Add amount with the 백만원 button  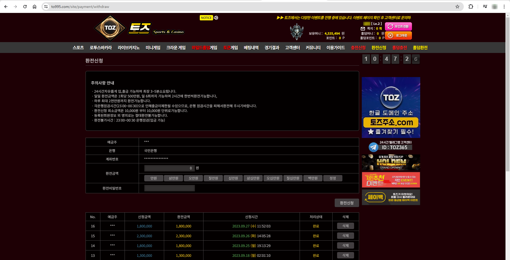click(x=313, y=178)
